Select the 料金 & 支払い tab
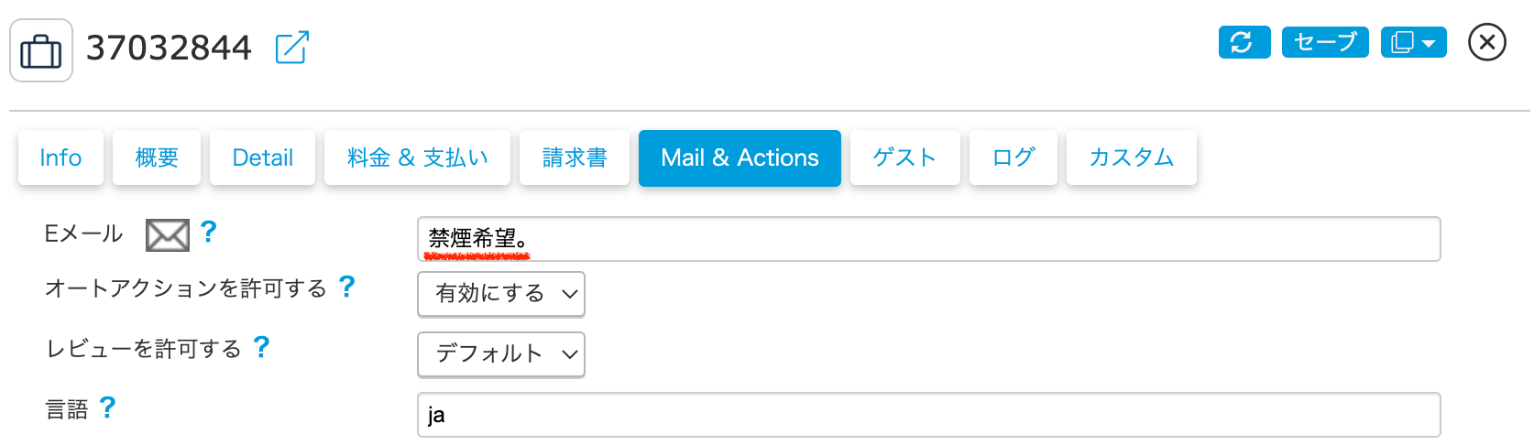This screenshot has height=445, width=1534. 417,158
